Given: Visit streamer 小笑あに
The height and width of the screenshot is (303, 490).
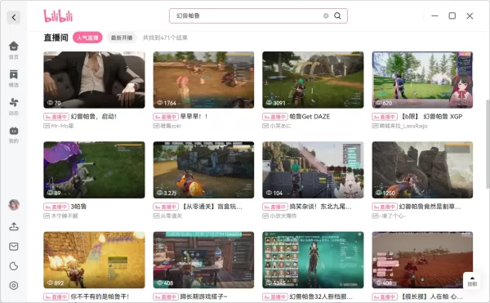Looking at the screenshot, I should (280, 126).
